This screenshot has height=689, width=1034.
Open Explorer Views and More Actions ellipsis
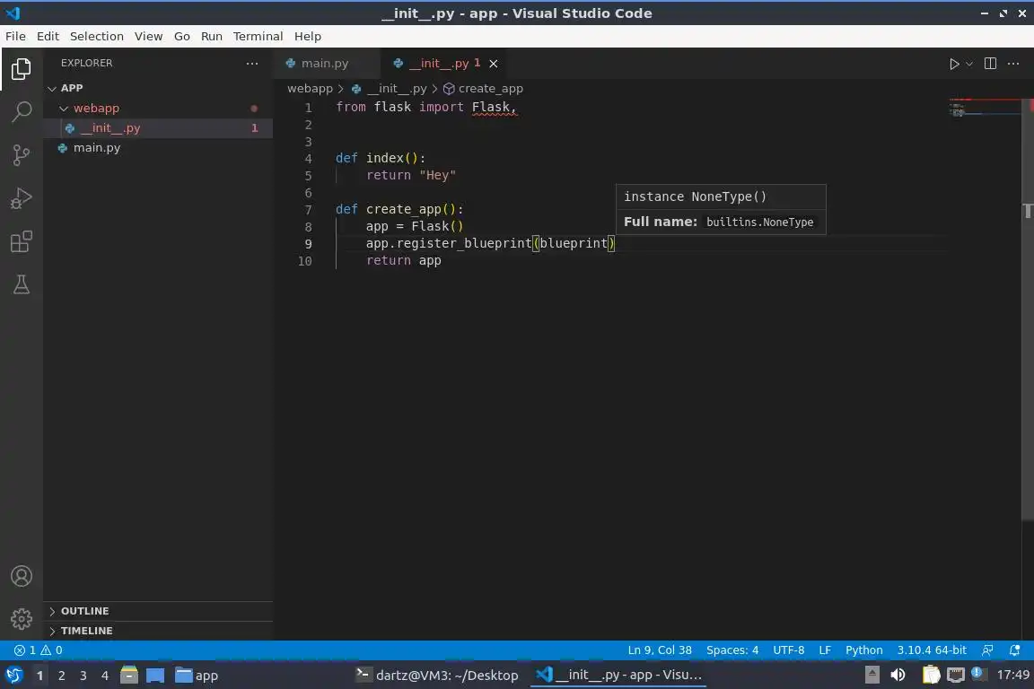[252, 64]
